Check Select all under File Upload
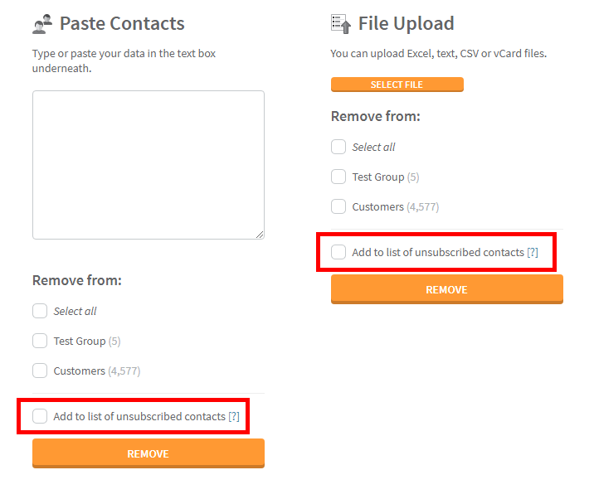 [x=338, y=147]
